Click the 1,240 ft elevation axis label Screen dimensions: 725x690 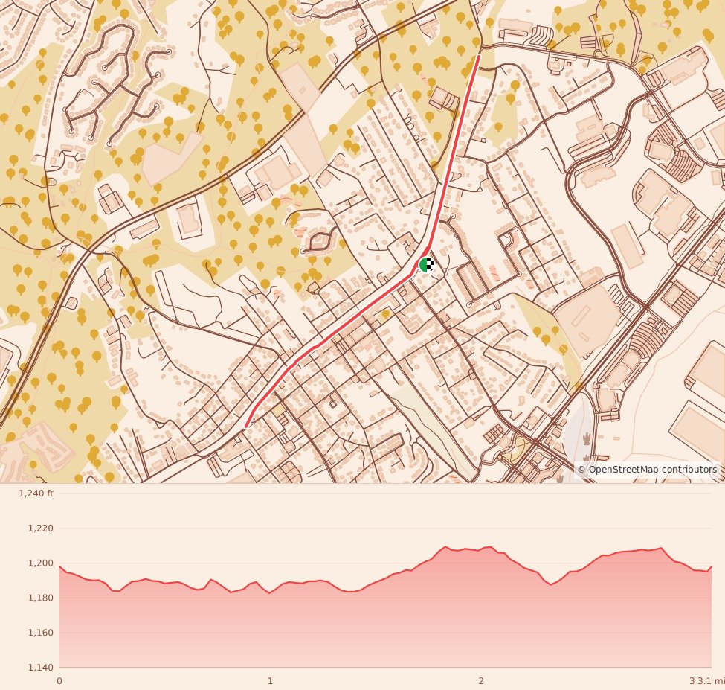tap(36, 493)
